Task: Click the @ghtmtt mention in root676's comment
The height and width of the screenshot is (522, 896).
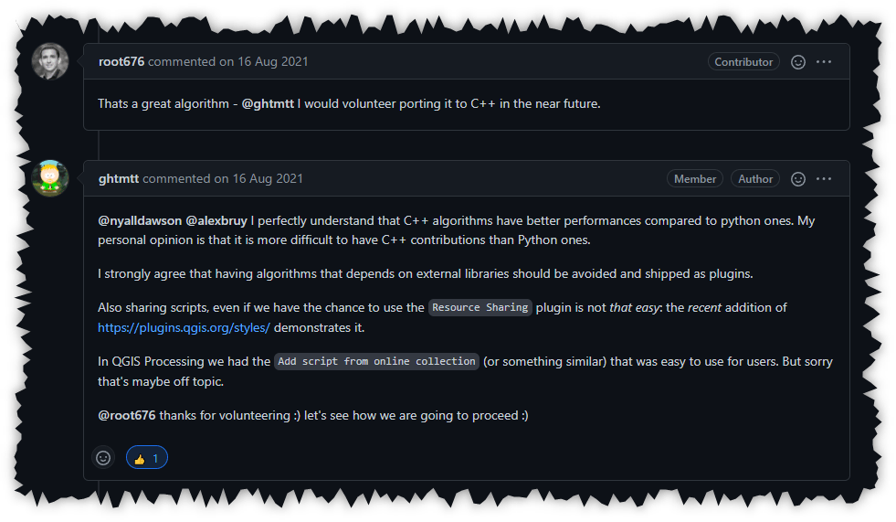Action: (268, 103)
